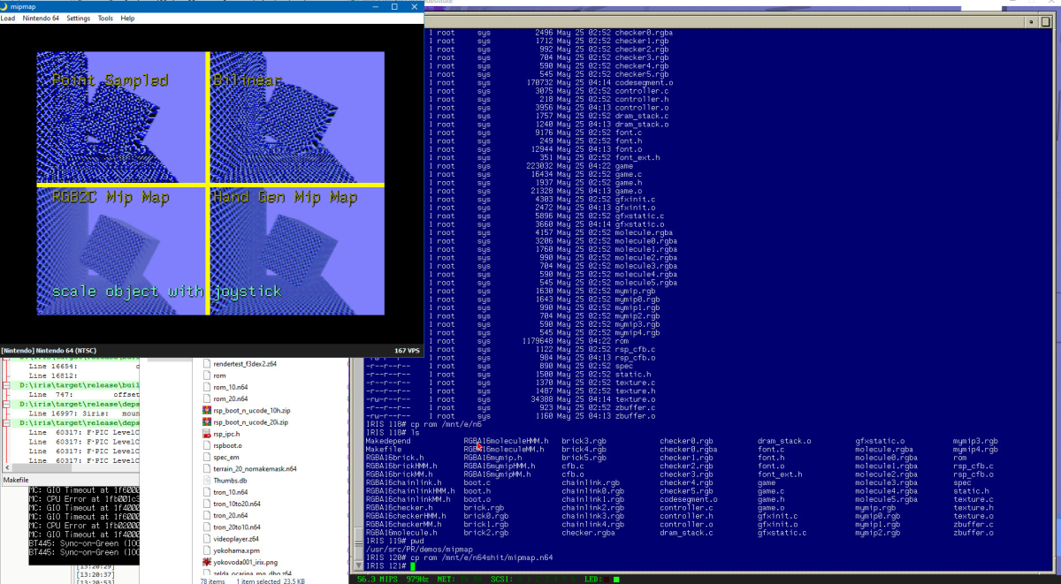
Task: Select the yokovoda001_irix.png image icon
Action: (x=207, y=561)
